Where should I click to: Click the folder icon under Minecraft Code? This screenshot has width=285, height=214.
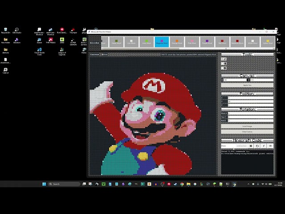[x=257, y=146]
